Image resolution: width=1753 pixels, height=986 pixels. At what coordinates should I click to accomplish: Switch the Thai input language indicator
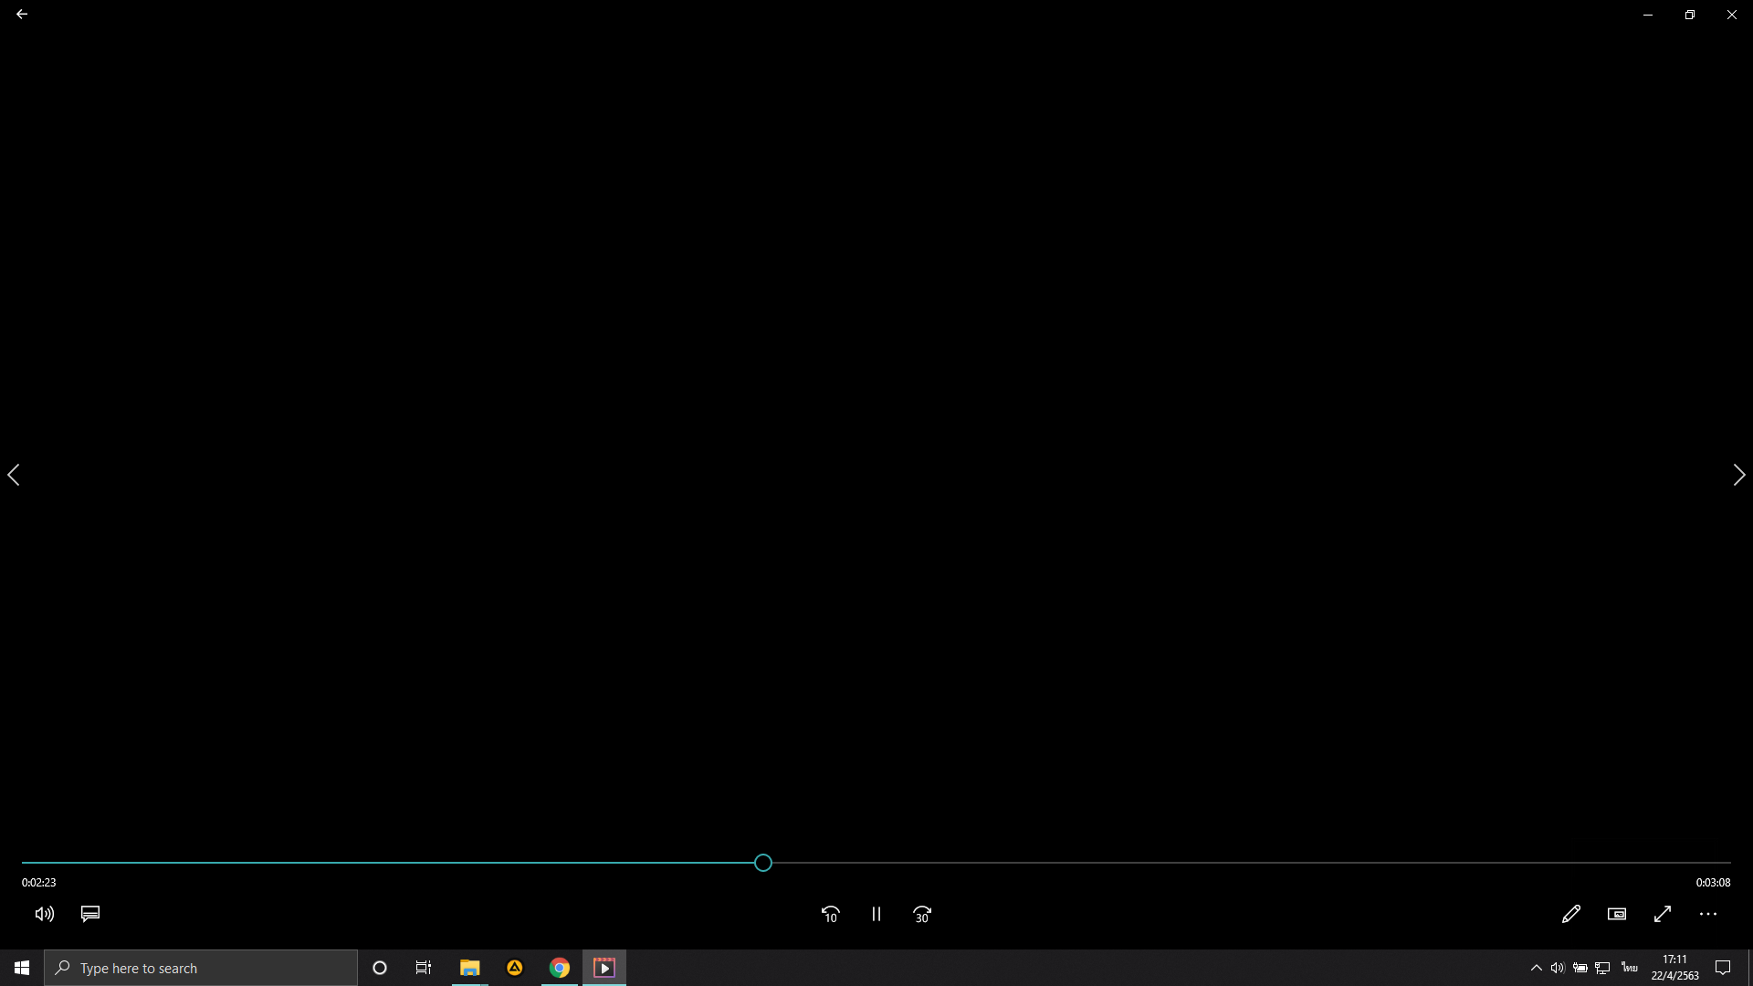(1630, 968)
